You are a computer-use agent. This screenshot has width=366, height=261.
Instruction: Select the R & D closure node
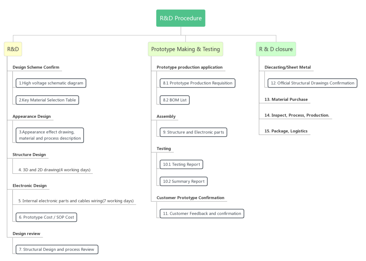(276, 49)
